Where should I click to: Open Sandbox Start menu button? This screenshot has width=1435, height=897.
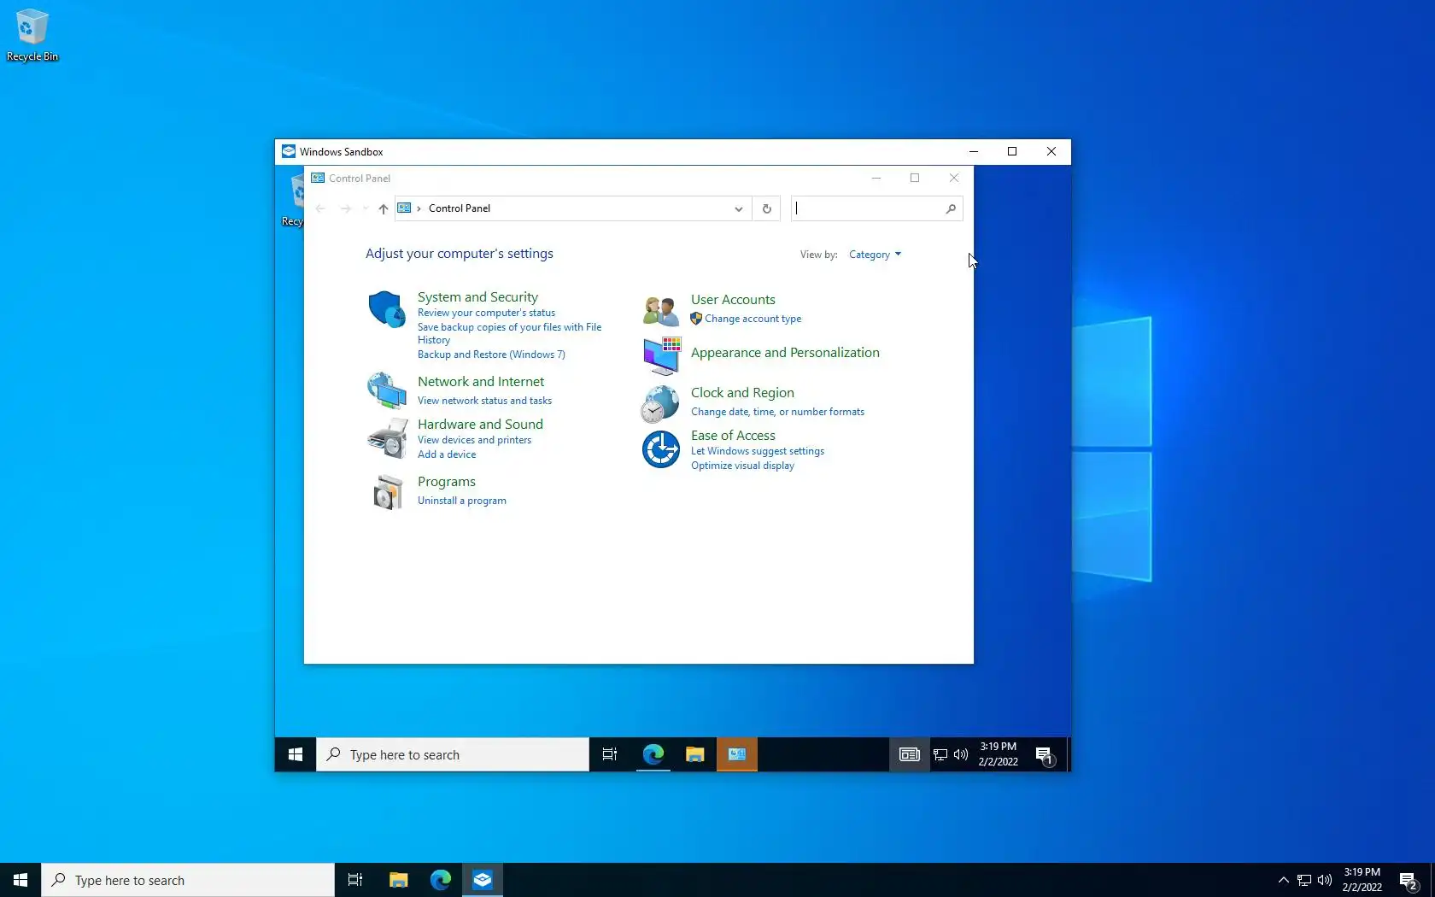pos(296,754)
